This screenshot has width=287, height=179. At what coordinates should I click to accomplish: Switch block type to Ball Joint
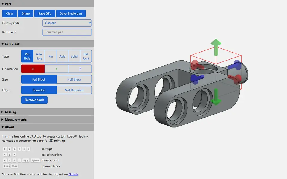86,56
